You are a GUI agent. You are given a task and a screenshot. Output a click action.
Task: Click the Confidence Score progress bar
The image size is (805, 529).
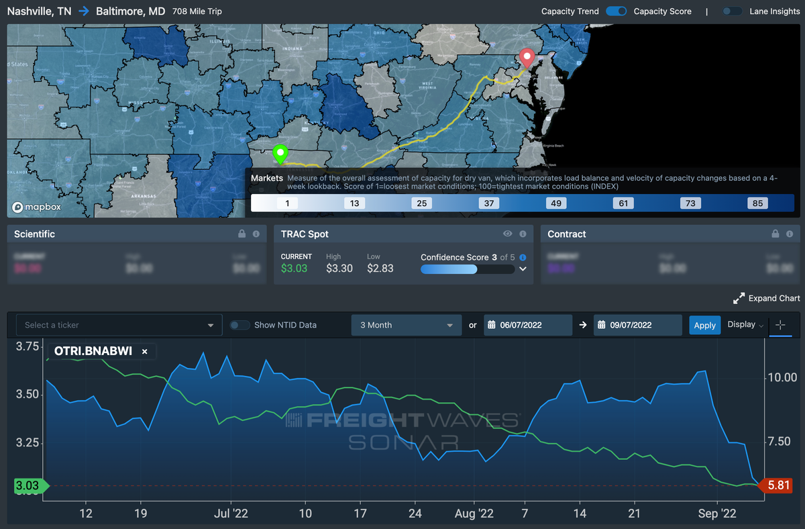[x=468, y=269]
